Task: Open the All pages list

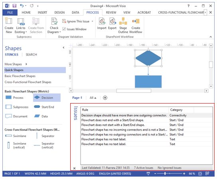Action: 93,98
